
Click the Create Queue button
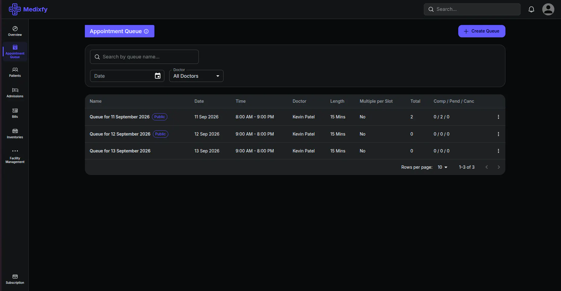pyautogui.click(x=482, y=31)
